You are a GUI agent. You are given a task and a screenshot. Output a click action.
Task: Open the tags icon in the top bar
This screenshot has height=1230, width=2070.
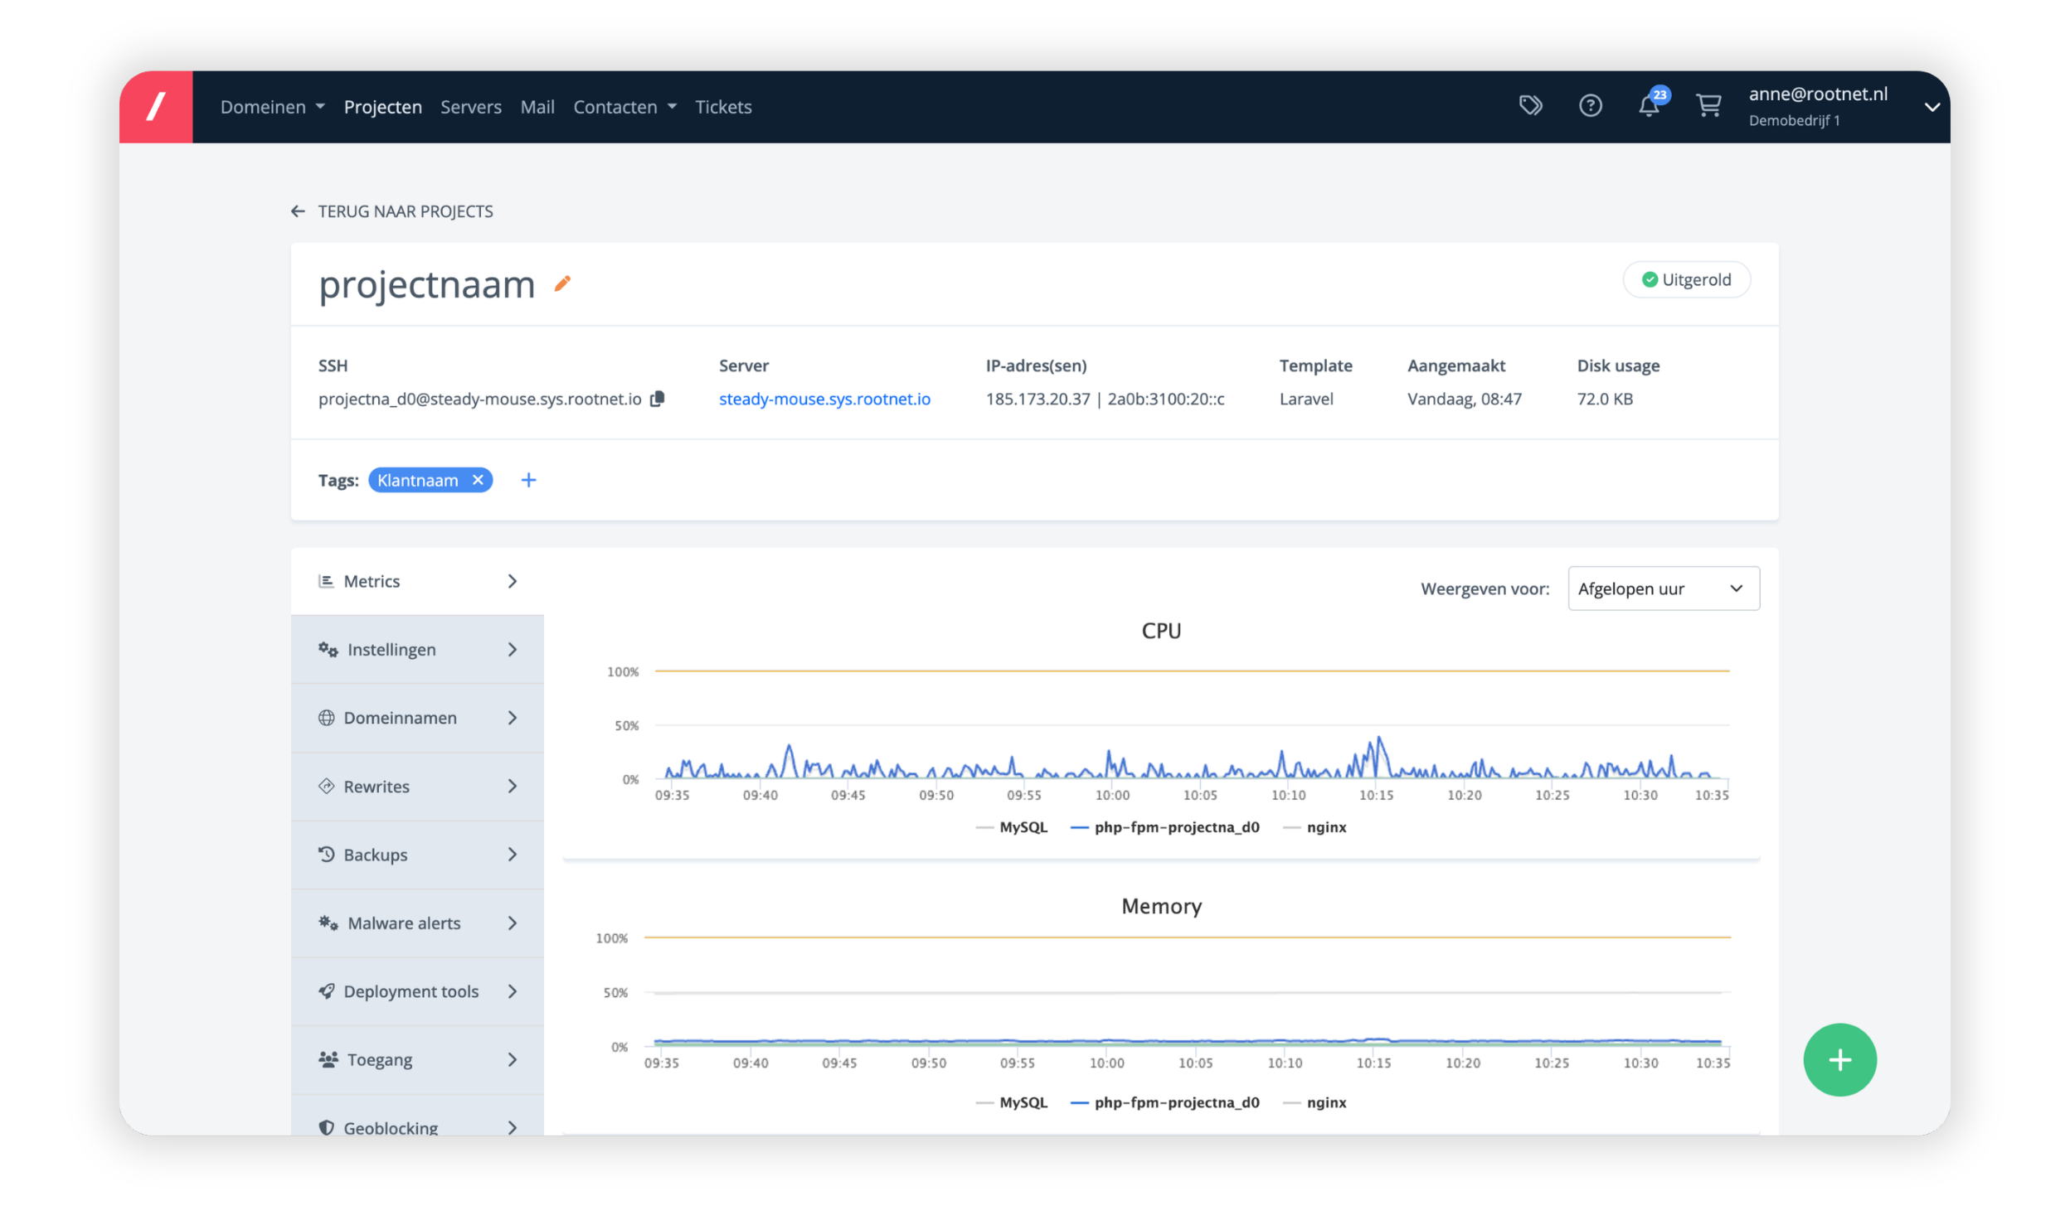(1531, 105)
